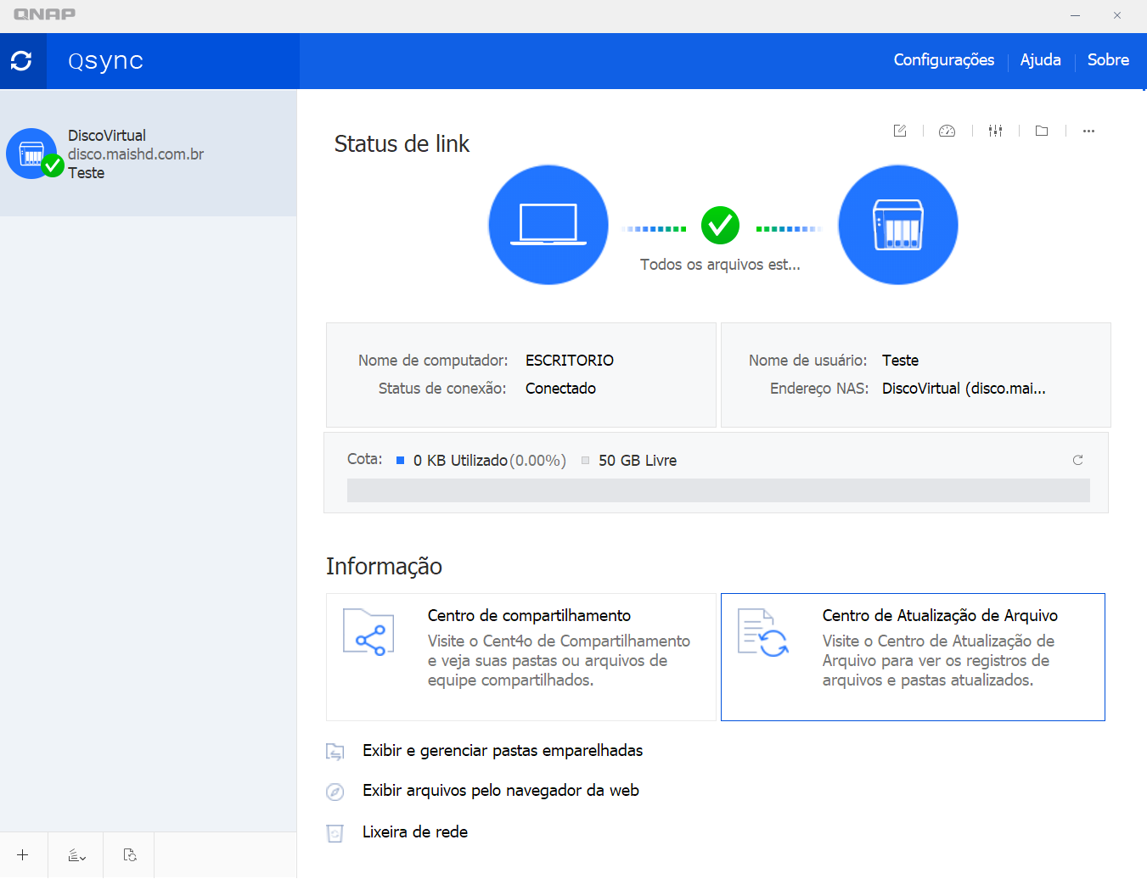Viewport: 1147px width, 879px height.
Task: Open the Qsync folder icon in the toolbar
Action: (1042, 131)
